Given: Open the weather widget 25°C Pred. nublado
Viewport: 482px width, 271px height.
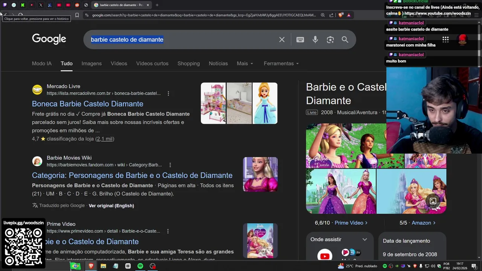Looking at the screenshot, I should click(x=358, y=266).
